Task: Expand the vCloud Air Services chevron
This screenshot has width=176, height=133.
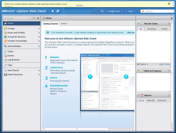Action: (x=39, y=37)
